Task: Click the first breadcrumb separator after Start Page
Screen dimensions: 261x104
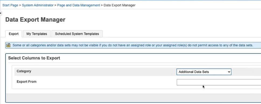Action: click(x=20, y=5)
